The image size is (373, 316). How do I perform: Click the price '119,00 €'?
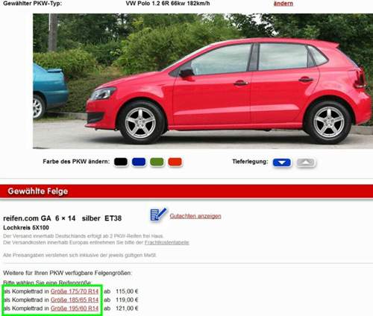click(127, 300)
